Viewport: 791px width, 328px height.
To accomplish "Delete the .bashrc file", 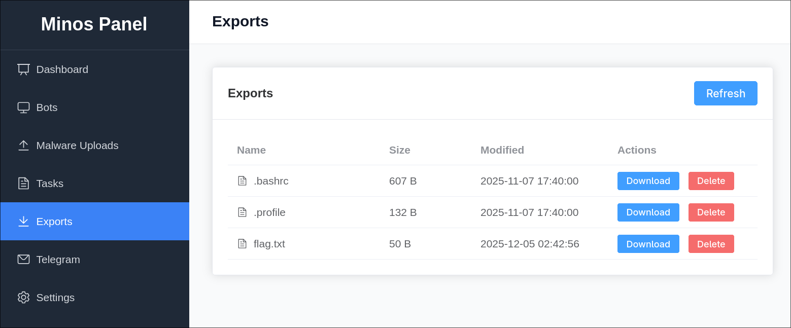I will click(x=711, y=181).
